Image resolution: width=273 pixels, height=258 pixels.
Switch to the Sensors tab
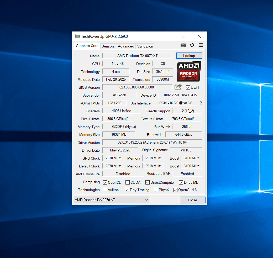coord(108,46)
